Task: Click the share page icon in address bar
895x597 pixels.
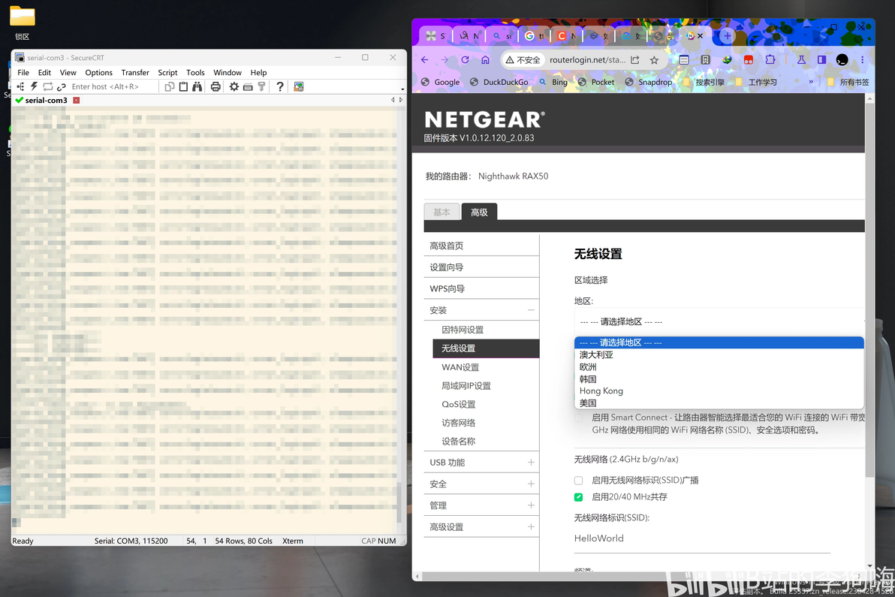Action: 634,60
